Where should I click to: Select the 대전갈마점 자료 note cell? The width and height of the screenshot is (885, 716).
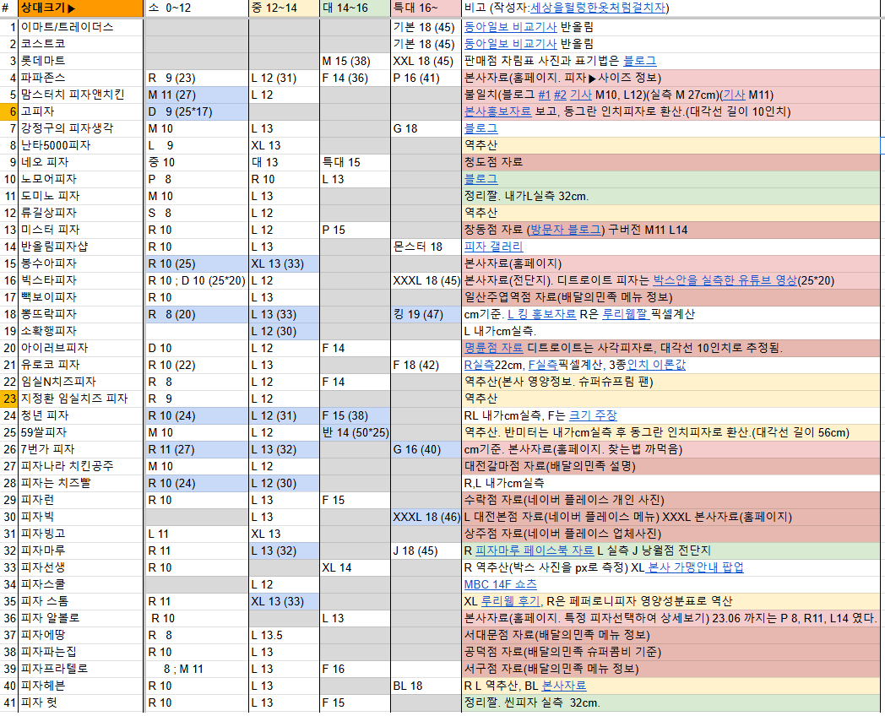(671, 467)
